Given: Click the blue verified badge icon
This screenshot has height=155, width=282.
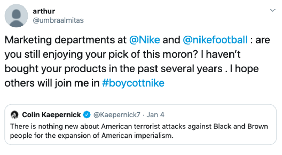Looking at the screenshot, I should click(x=87, y=114).
